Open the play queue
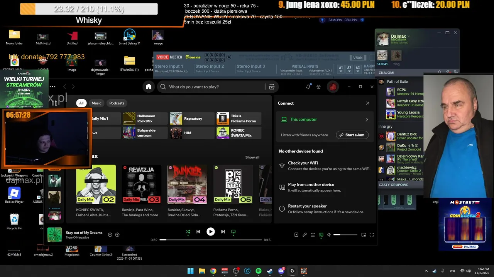 click(x=313, y=235)
